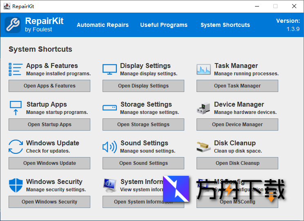Viewport: 304px width, 221px height.
Task: Click the 'Manage storage settings.' description
Action: click(x=150, y=112)
